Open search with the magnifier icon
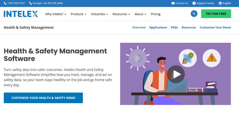Image resolution: width=239 pixels, height=121 pixels. [x=194, y=14]
